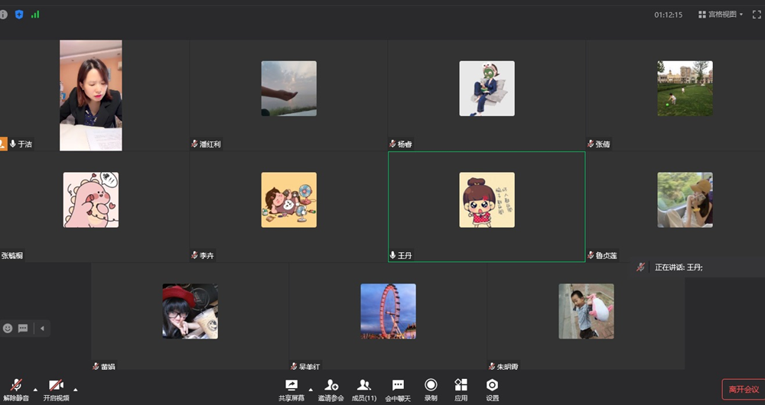
Task: Check the green network signal icon
Action: 35,15
